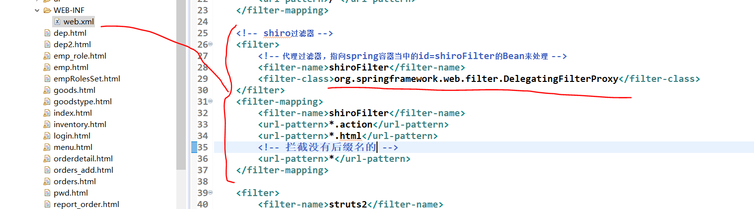The height and width of the screenshot is (209, 754).
Task: Select web.xml file in tree
Action: [78, 22]
